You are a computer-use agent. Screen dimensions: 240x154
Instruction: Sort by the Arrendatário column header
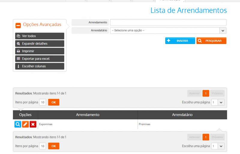click(x=182, y=115)
